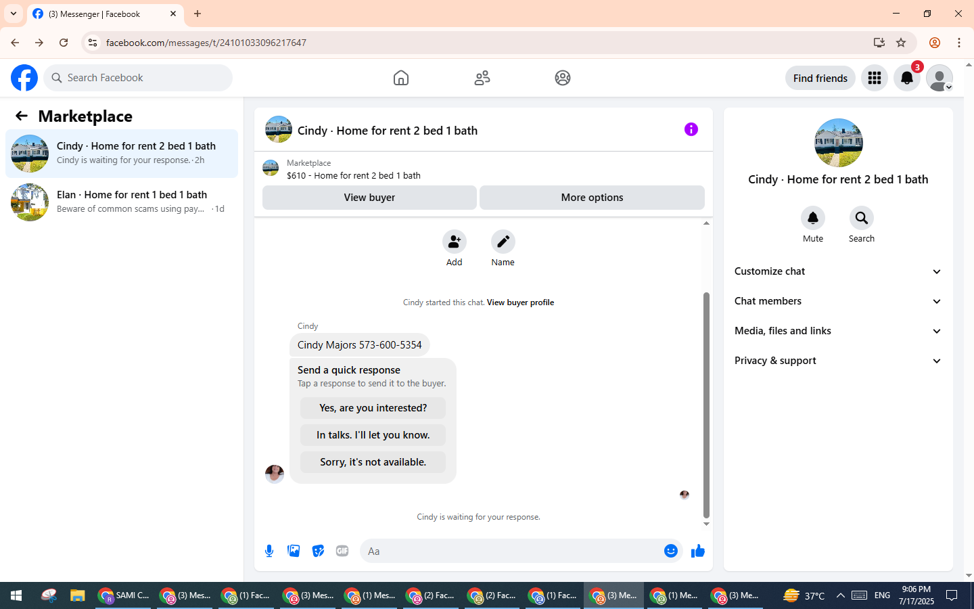Screen dimensions: 974x609
Task: Click the View buyer button
Action: click(x=369, y=198)
